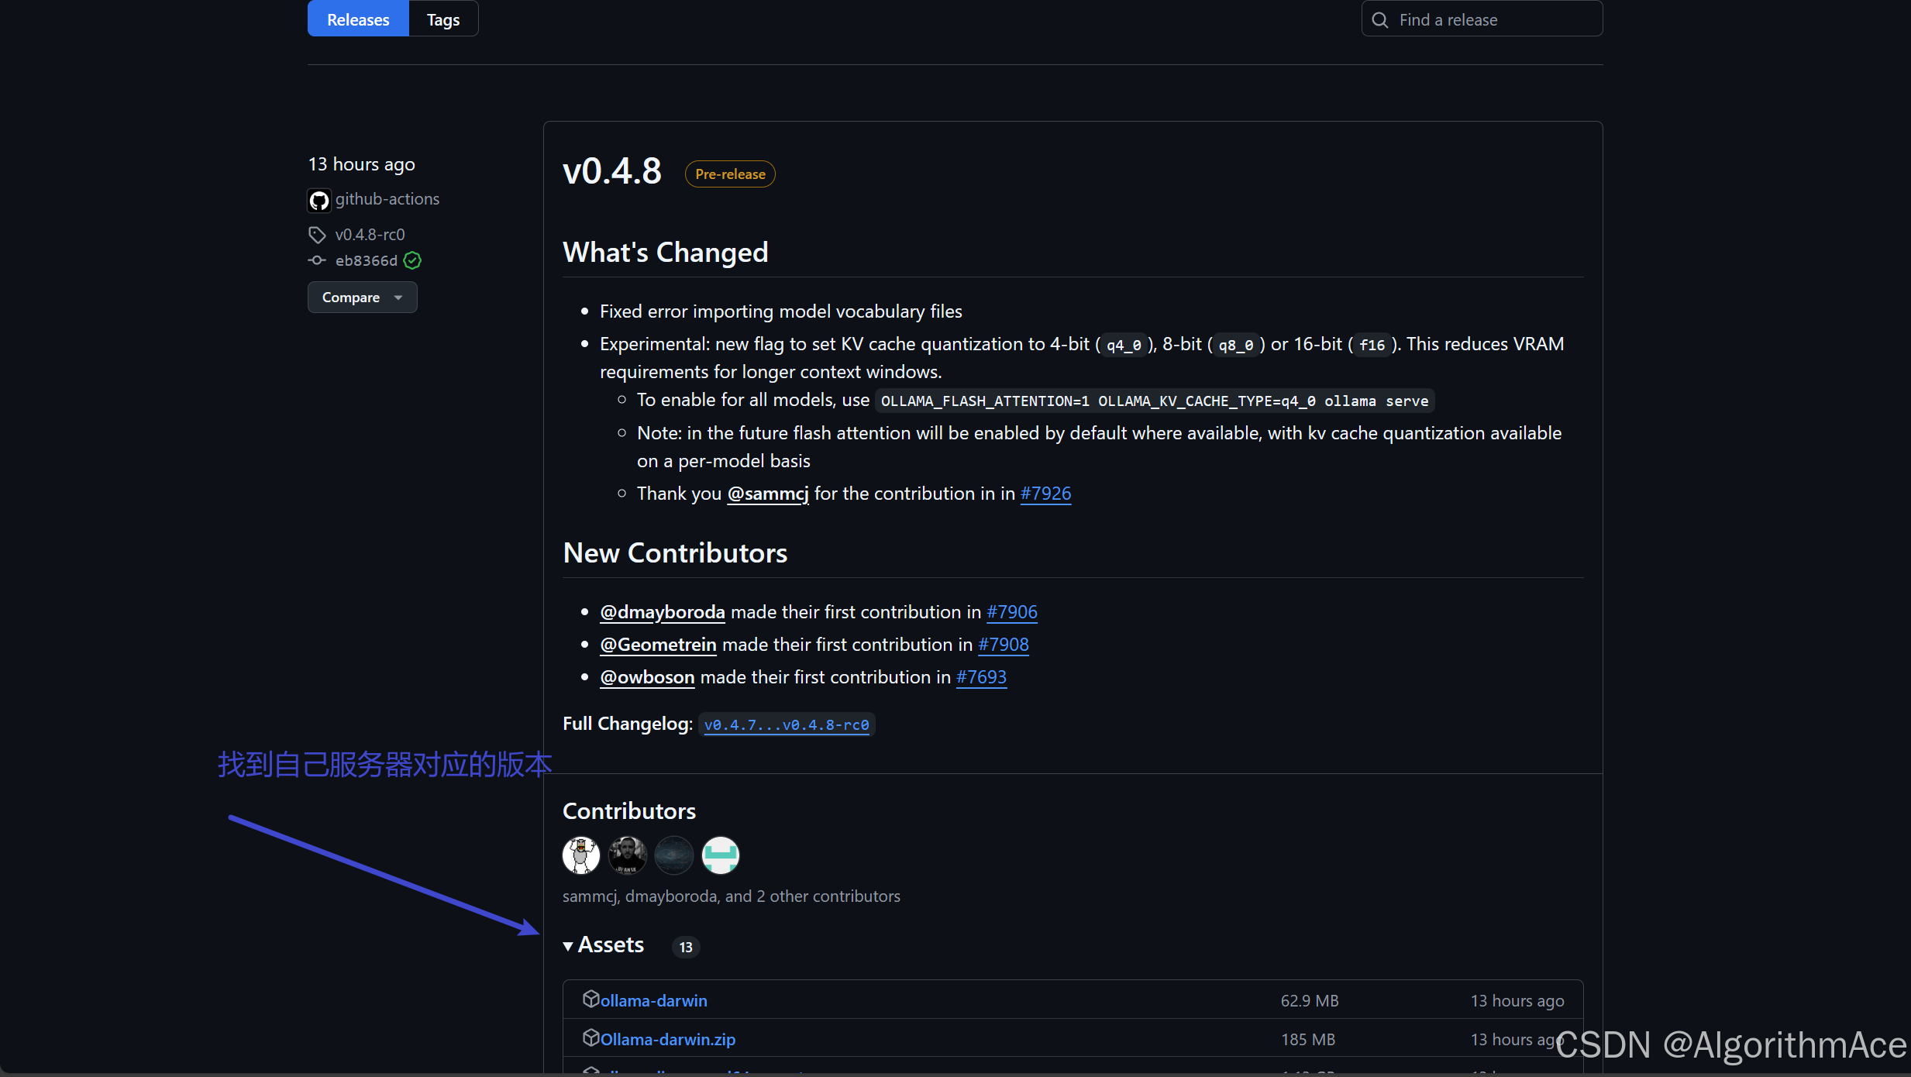Focus the Find a release search field
Image resolution: width=1911 pixels, height=1077 pixels.
point(1482,19)
